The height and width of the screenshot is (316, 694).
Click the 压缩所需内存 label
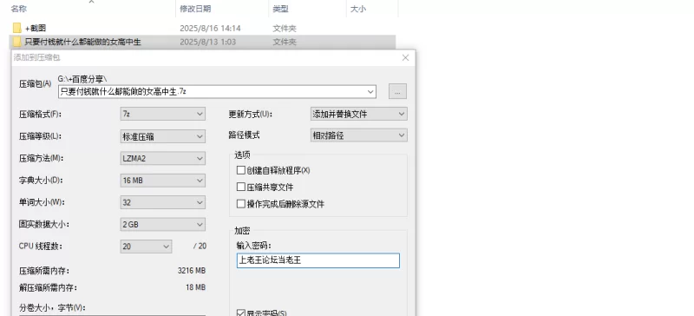click(x=44, y=271)
